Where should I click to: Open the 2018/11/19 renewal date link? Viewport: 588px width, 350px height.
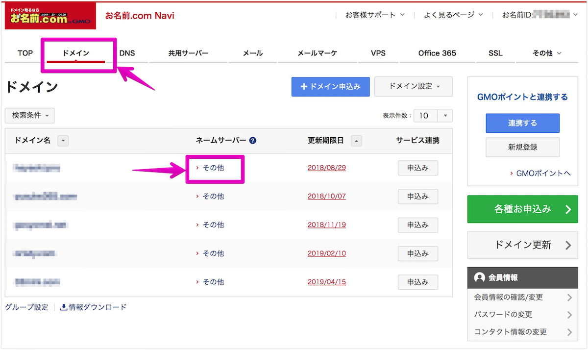pos(327,225)
